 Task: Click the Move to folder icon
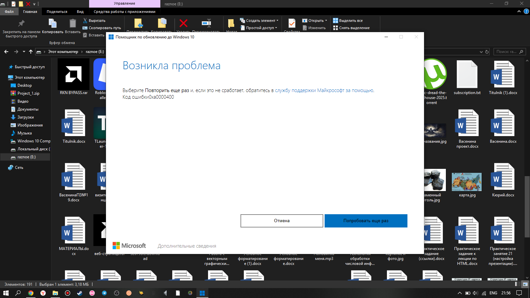(138, 23)
